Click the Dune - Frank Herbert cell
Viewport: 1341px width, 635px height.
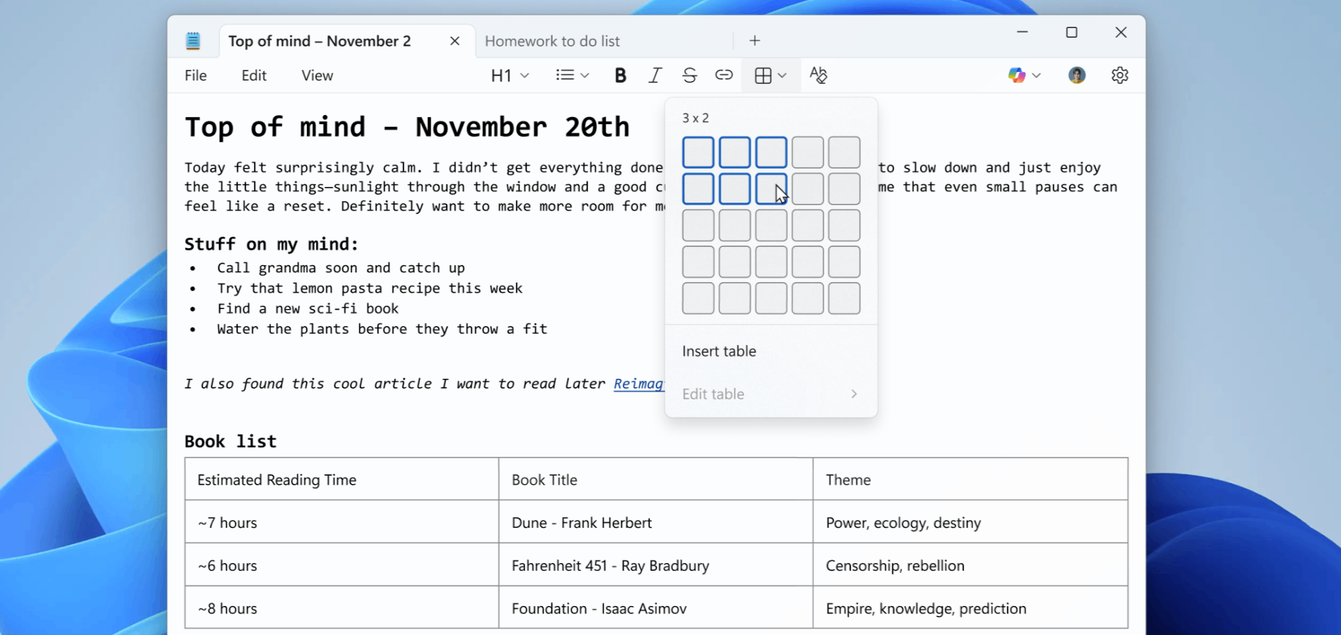tap(656, 523)
